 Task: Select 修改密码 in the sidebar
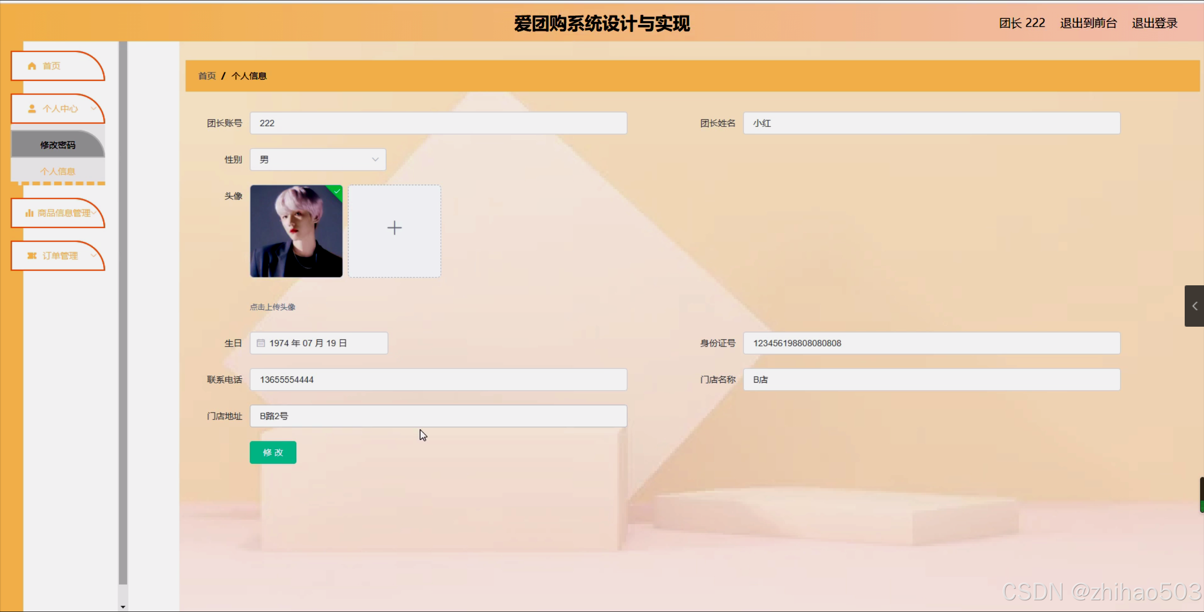pyautogui.click(x=57, y=145)
